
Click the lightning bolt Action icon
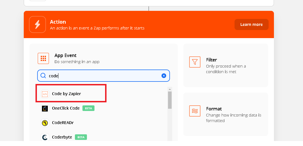pyautogui.click(x=37, y=24)
